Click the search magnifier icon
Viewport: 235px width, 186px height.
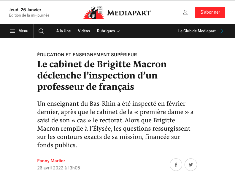[x=41, y=31]
